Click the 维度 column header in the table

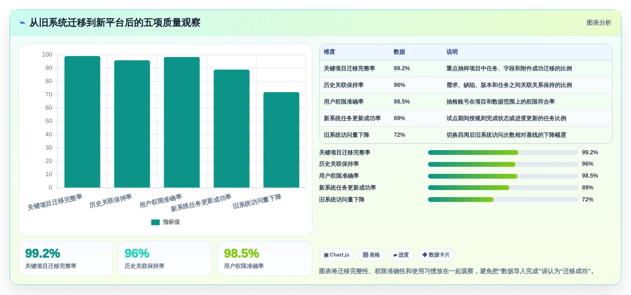pyautogui.click(x=330, y=52)
